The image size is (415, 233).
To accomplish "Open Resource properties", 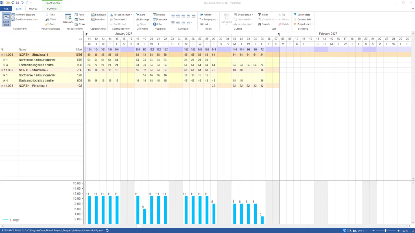I will pyautogui.click(x=160, y=19).
